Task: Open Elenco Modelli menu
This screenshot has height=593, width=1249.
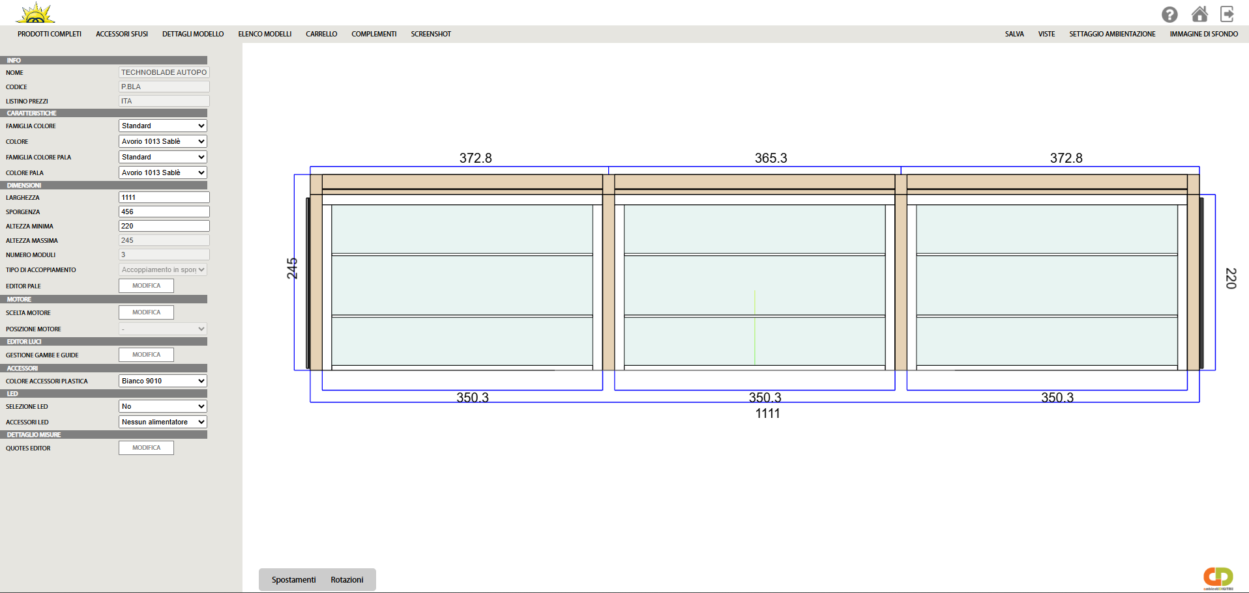Action: (265, 34)
